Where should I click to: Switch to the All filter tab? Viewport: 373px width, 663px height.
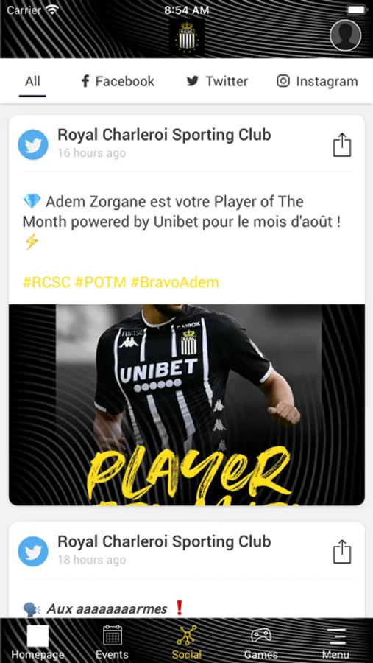32,81
